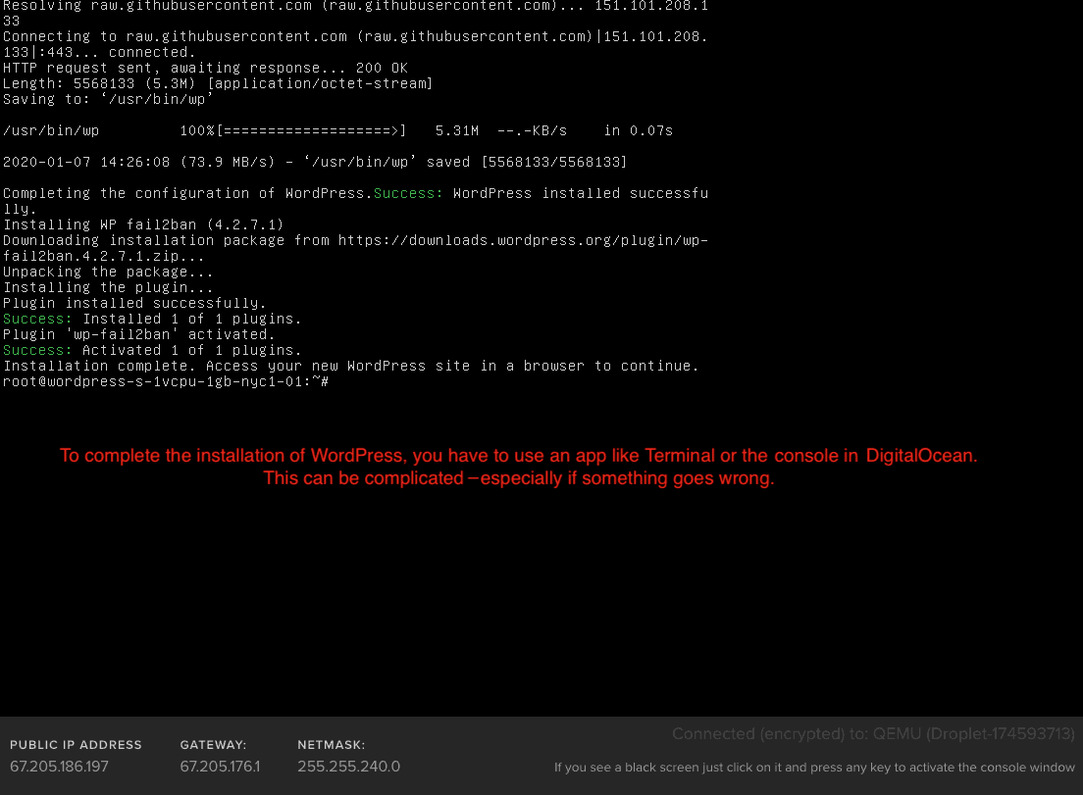Viewport: 1083px width, 795px height.
Task: Click the 'Installation complete' terminal line
Action: pyautogui.click(x=351, y=366)
